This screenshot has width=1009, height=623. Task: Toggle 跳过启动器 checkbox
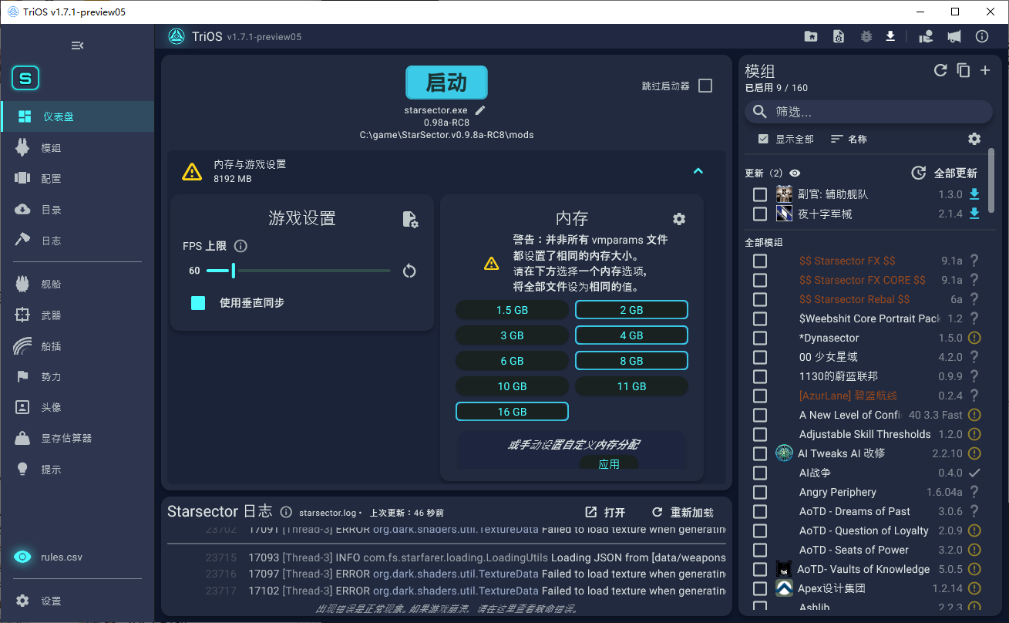(705, 86)
